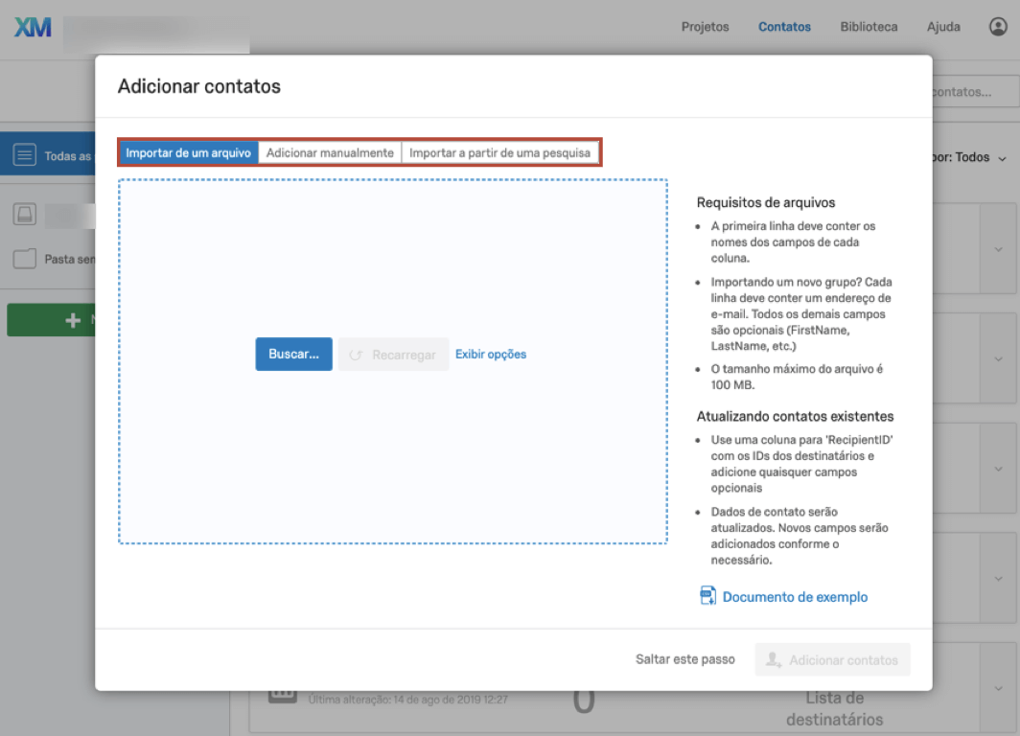This screenshot has height=736, width=1020.
Task: Open the Todos filter dropdown
Action: [969, 157]
